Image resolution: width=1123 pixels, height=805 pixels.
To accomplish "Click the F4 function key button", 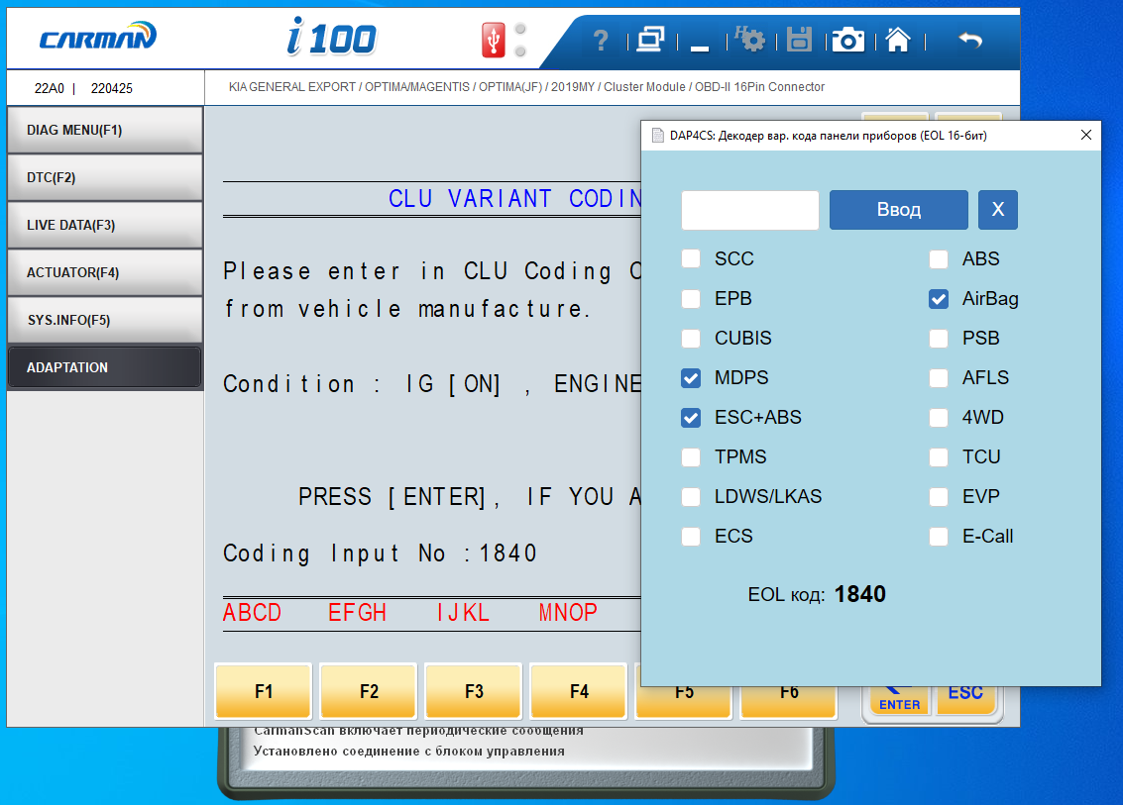I will point(579,691).
